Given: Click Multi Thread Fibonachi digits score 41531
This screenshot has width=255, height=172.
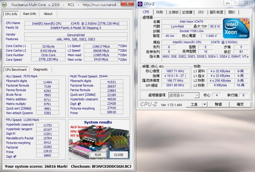Looking at the screenshot, I should coord(112,82).
